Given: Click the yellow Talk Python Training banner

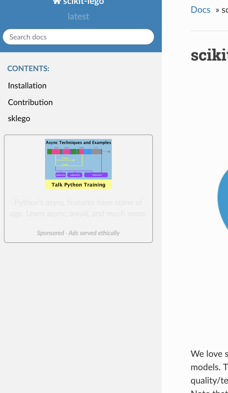Looking at the screenshot, I should click(x=78, y=185).
